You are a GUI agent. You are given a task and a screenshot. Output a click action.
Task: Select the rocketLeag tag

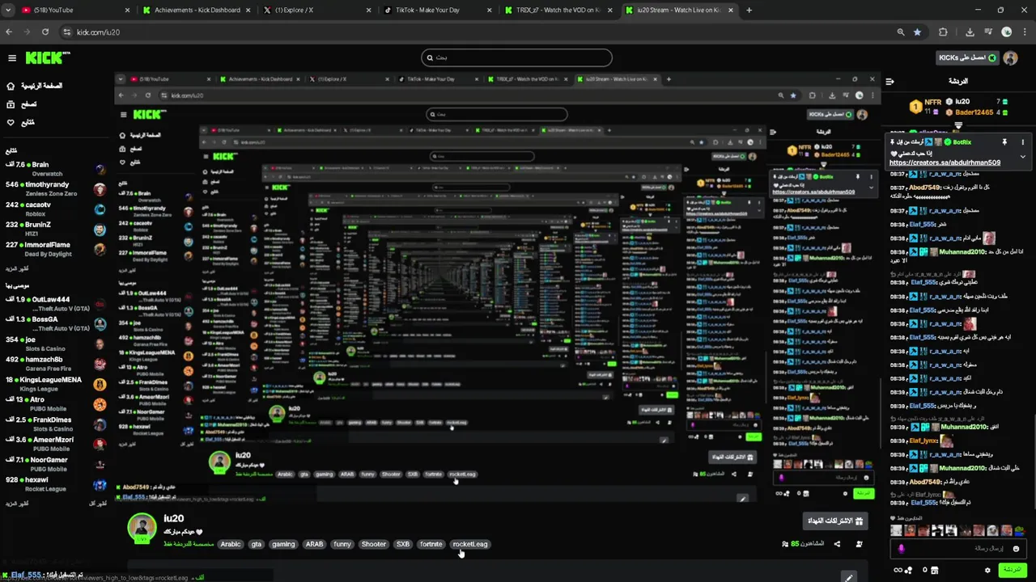(470, 544)
